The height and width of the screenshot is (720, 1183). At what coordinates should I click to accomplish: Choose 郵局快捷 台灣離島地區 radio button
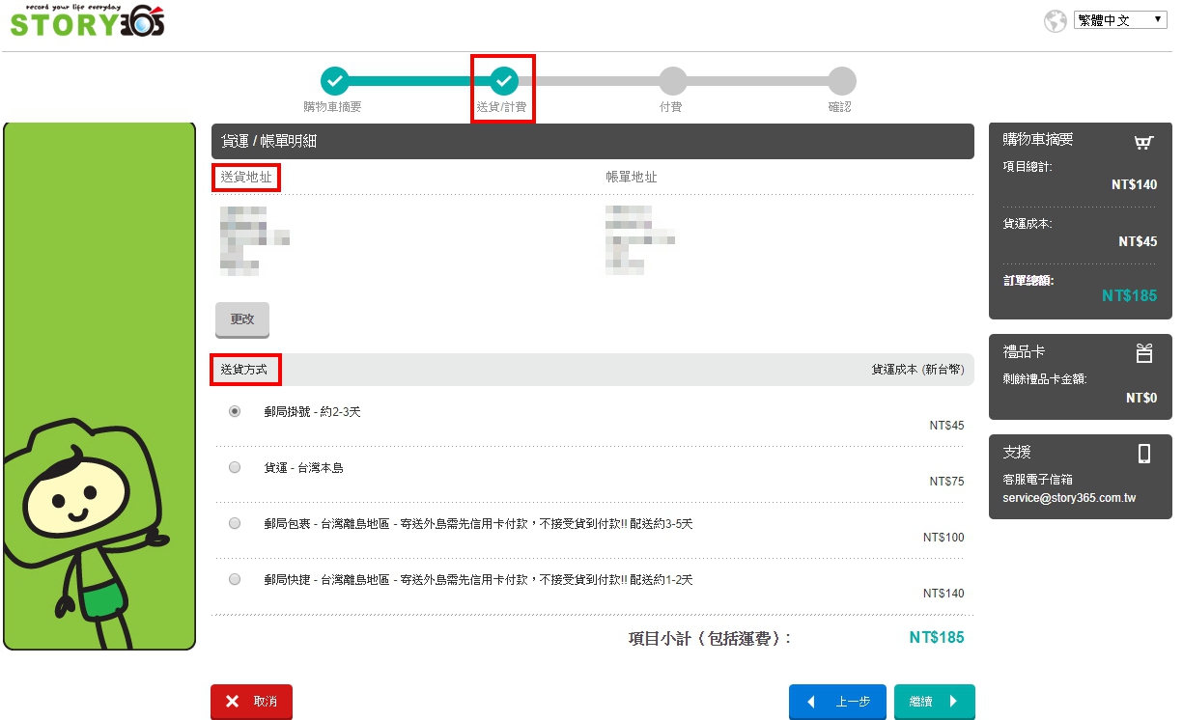(x=235, y=579)
